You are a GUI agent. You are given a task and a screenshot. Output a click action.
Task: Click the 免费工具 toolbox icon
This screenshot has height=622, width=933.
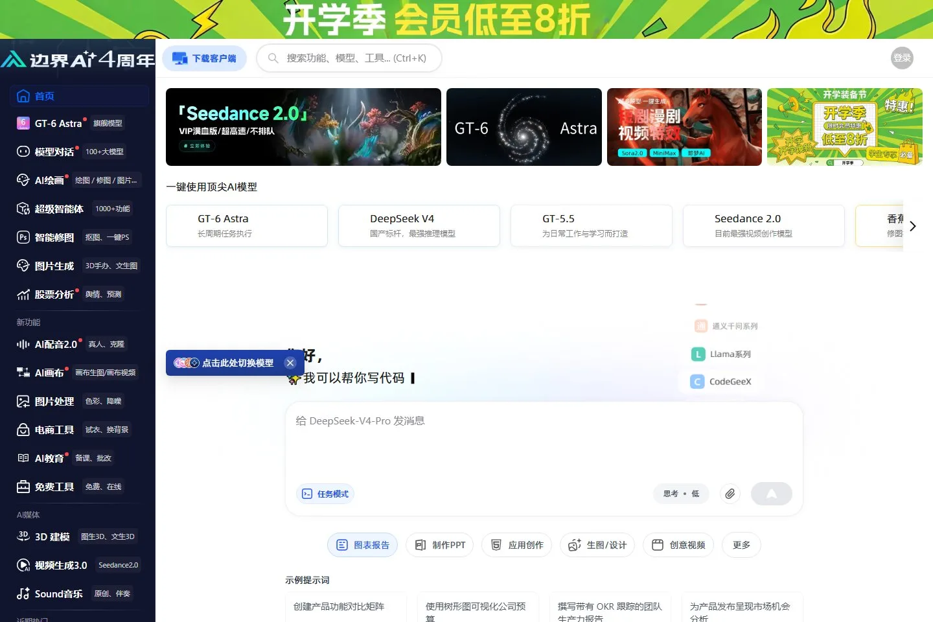[x=23, y=487]
